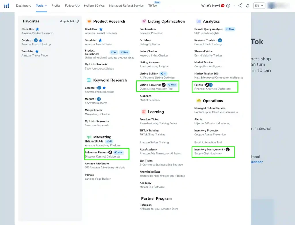Open Knowledge Base help articles
The image size is (295, 225).
pyautogui.click(x=162, y=174)
